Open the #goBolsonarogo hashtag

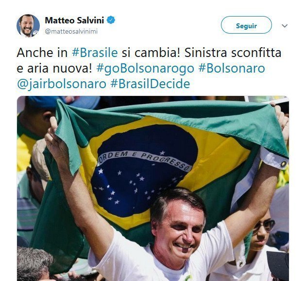(145, 69)
